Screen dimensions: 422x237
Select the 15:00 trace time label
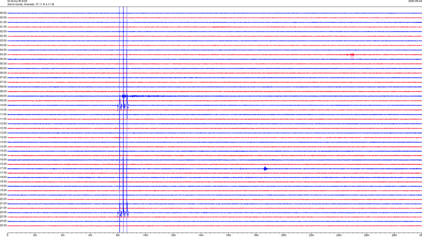click(4, 151)
